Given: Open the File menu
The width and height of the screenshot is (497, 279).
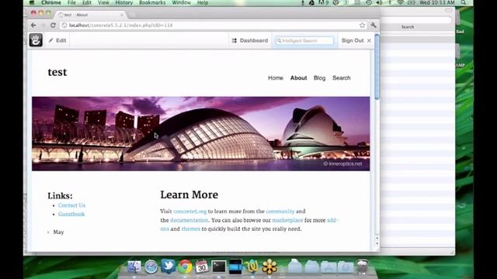Looking at the screenshot, I should click(71, 2).
